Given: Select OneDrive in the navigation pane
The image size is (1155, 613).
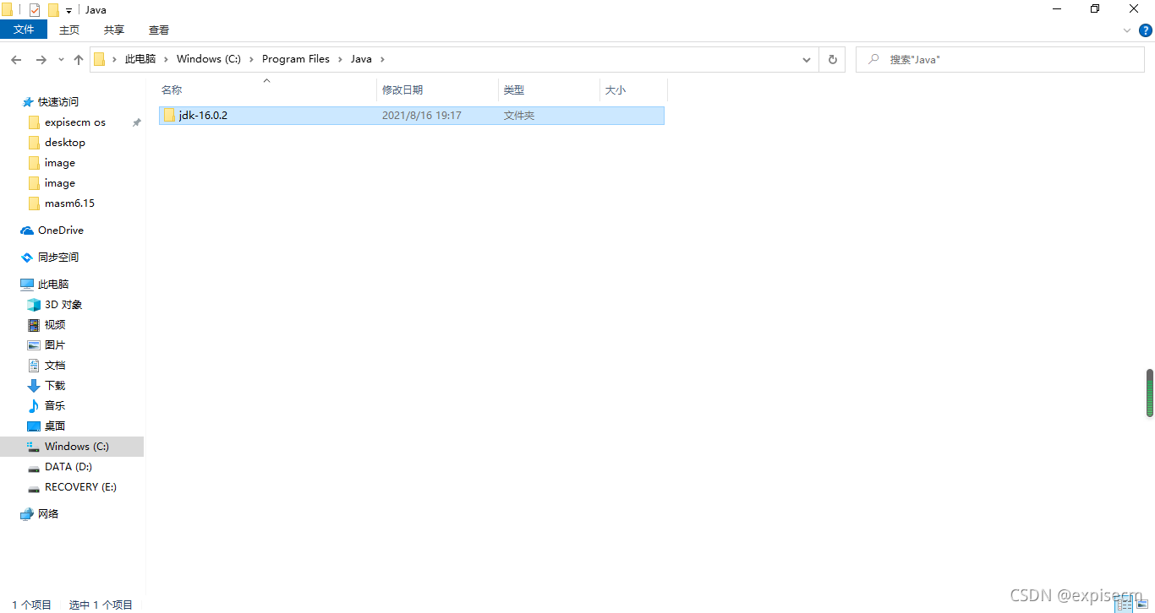Looking at the screenshot, I should 61,231.
